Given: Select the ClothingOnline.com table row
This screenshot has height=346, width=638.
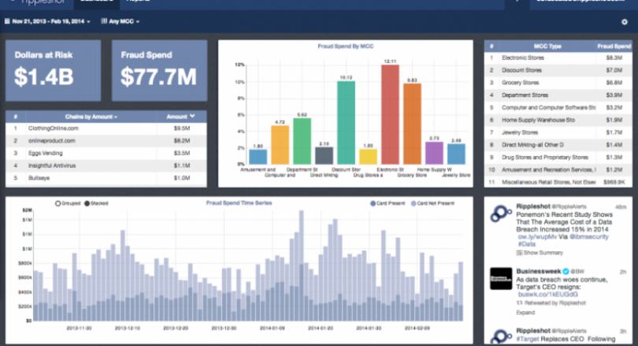Looking at the screenshot, I should [106, 128].
